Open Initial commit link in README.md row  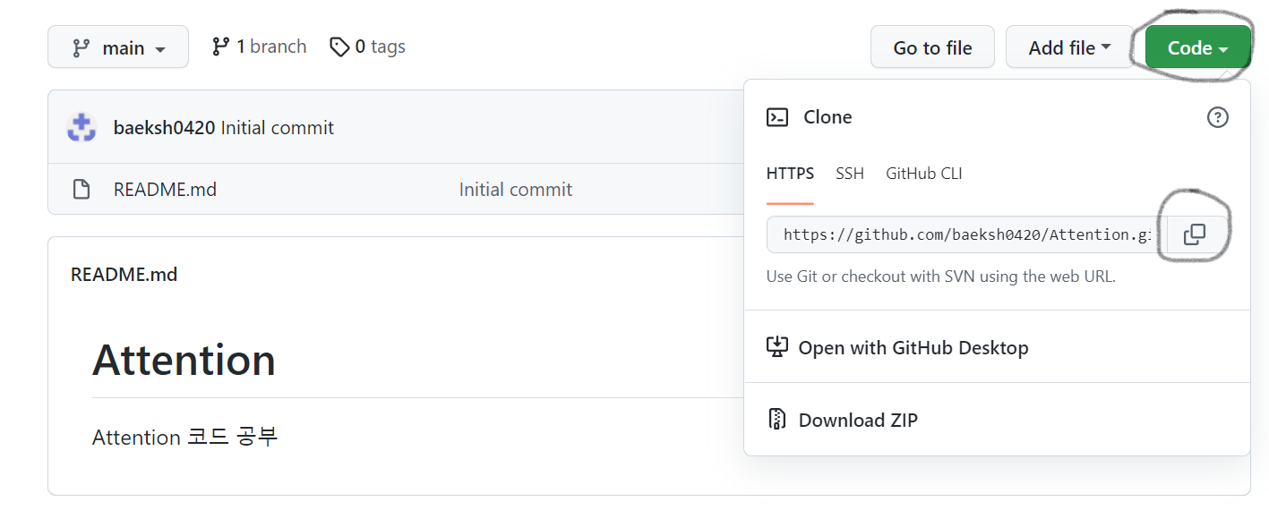click(516, 190)
